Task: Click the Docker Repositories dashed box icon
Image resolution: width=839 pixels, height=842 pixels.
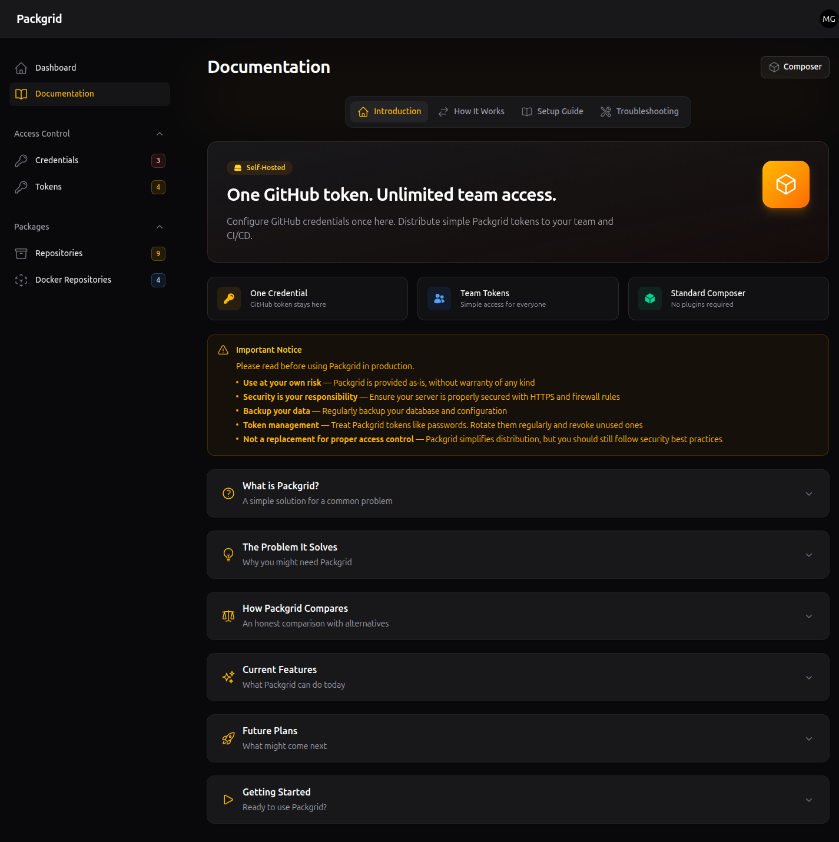Action: [21, 280]
